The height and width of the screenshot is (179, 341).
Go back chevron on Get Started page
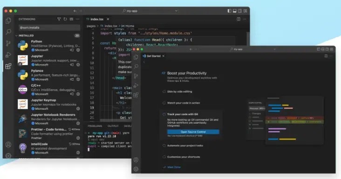coord(144,62)
